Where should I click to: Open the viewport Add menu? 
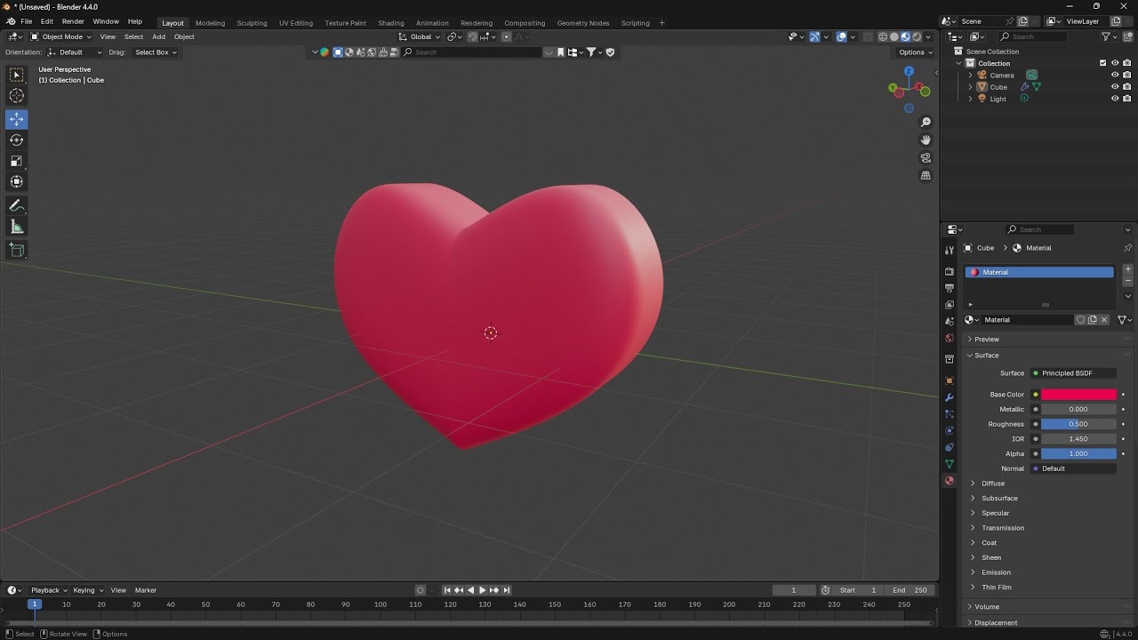(158, 36)
